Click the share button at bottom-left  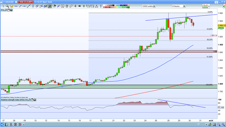(2, 124)
